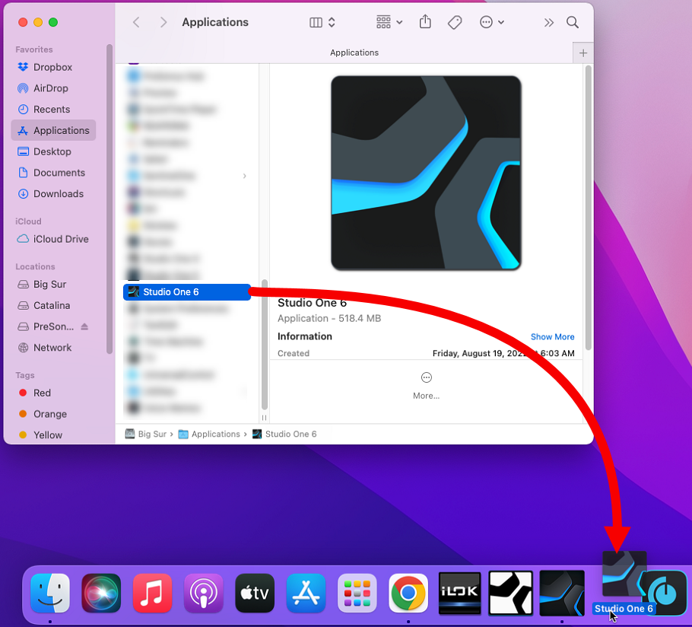The width and height of the screenshot is (692, 627).
Task: Click the sidebar scrollbar
Action: 109,199
